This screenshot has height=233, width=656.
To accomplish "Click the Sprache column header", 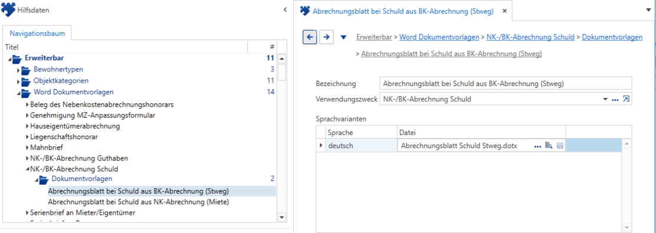I will (x=362, y=132).
